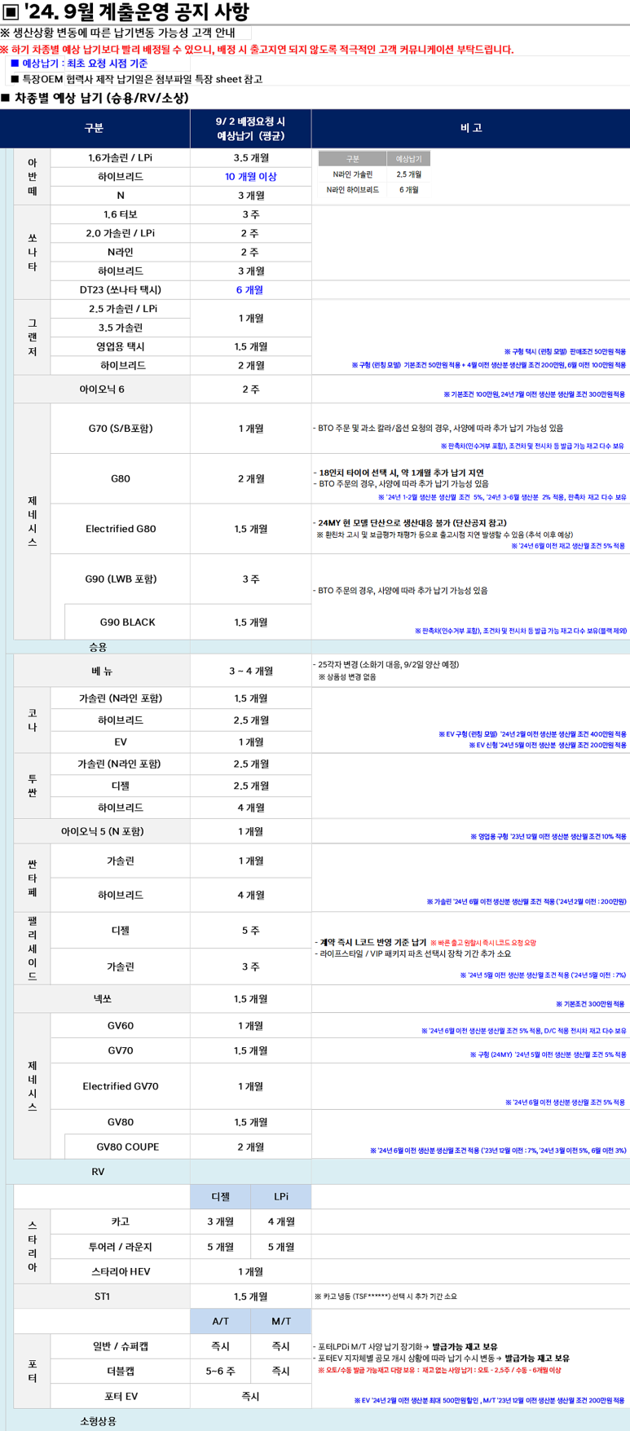The height and width of the screenshot is (1431, 630).
Task: Click the G80 model cell
Action: pos(121,479)
